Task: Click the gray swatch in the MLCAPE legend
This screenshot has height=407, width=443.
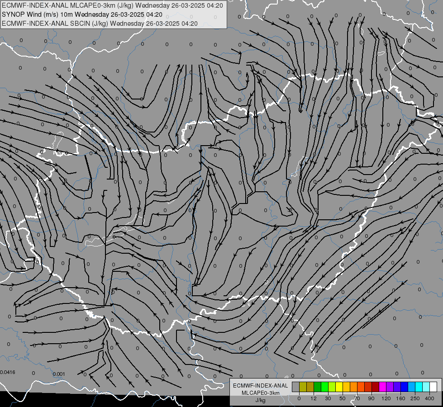Action: [295, 387]
